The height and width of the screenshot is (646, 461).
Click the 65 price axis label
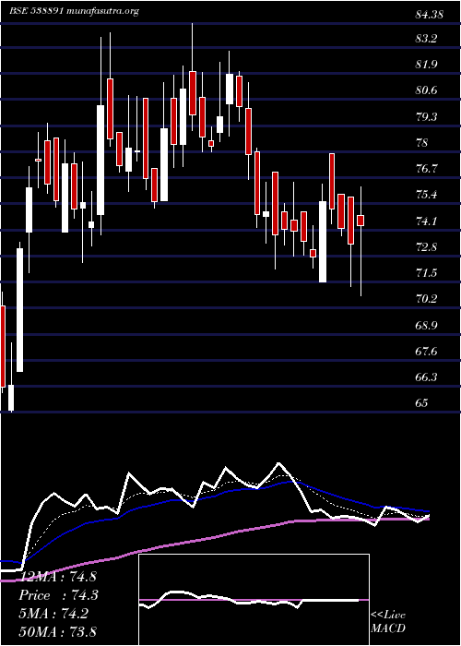(x=422, y=402)
